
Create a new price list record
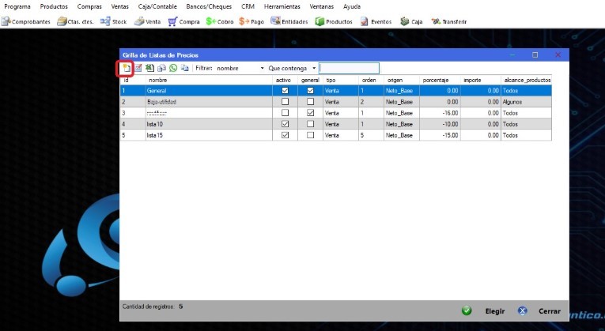[x=127, y=68]
